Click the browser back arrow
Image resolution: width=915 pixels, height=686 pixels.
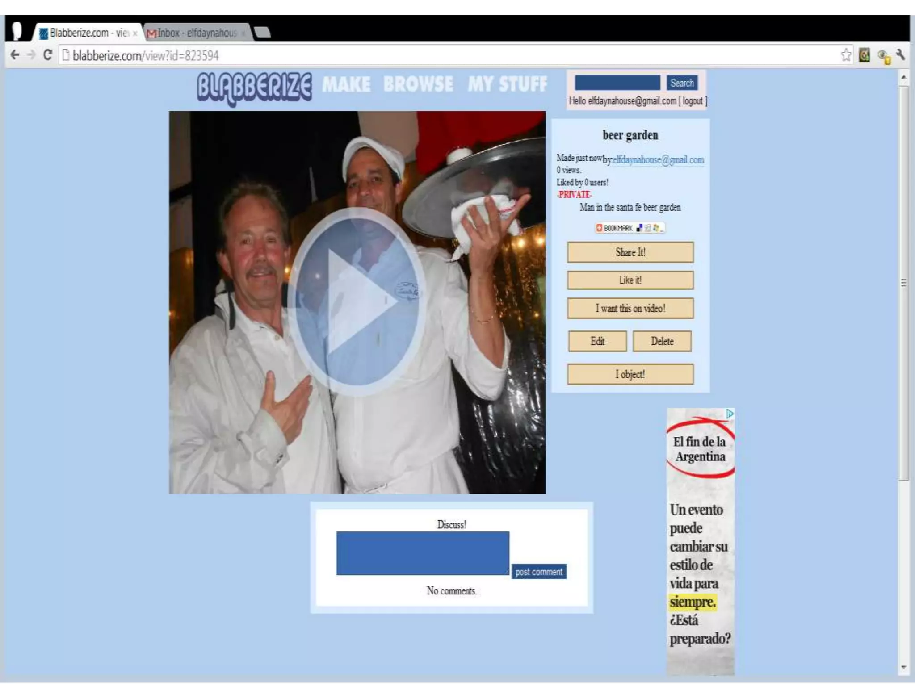[x=15, y=55]
